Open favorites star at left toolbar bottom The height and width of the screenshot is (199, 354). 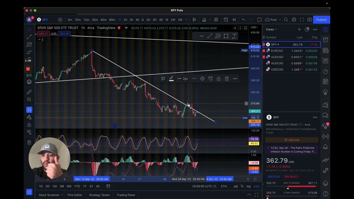click(x=29, y=192)
